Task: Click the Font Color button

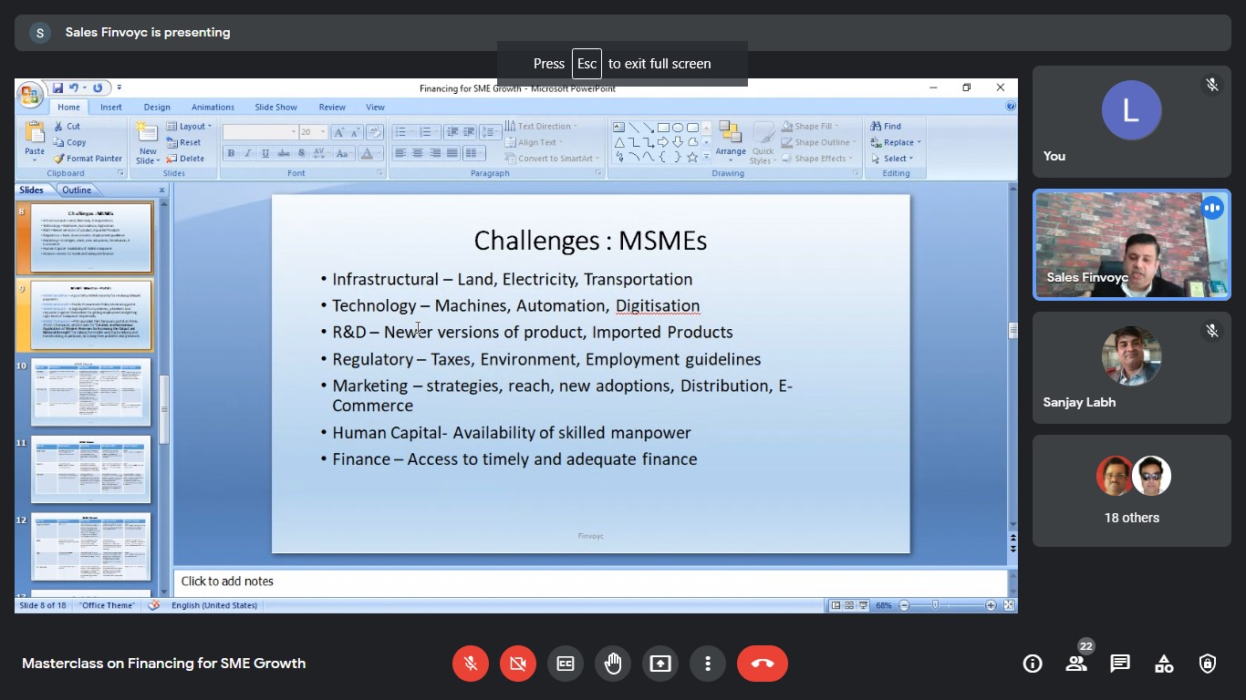Action: (367, 153)
